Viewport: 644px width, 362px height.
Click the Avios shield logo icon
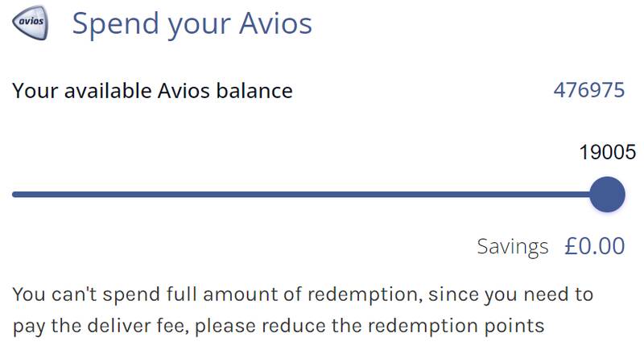click(31, 23)
